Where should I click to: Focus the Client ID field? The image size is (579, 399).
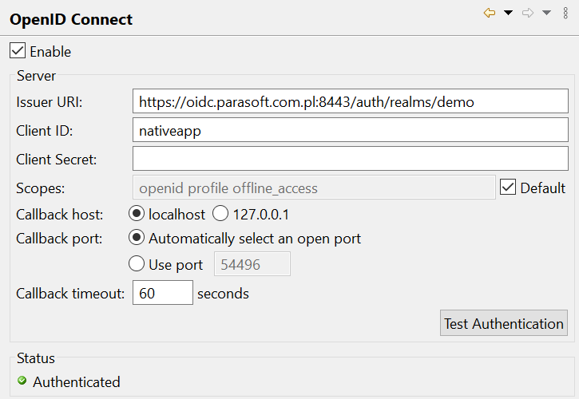[x=350, y=129]
